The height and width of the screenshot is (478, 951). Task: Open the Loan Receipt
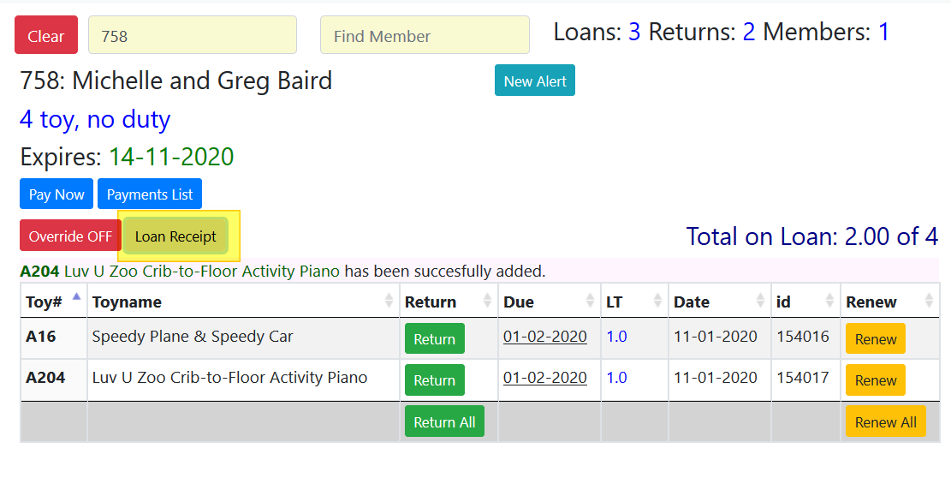click(x=175, y=236)
